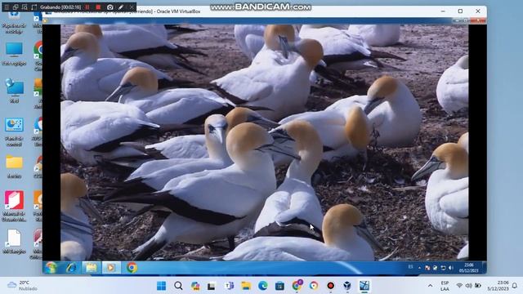Open Windows 7 Start orb in the VM
The width and height of the screenshot is (523, 294).
click(x=51, y=268)
